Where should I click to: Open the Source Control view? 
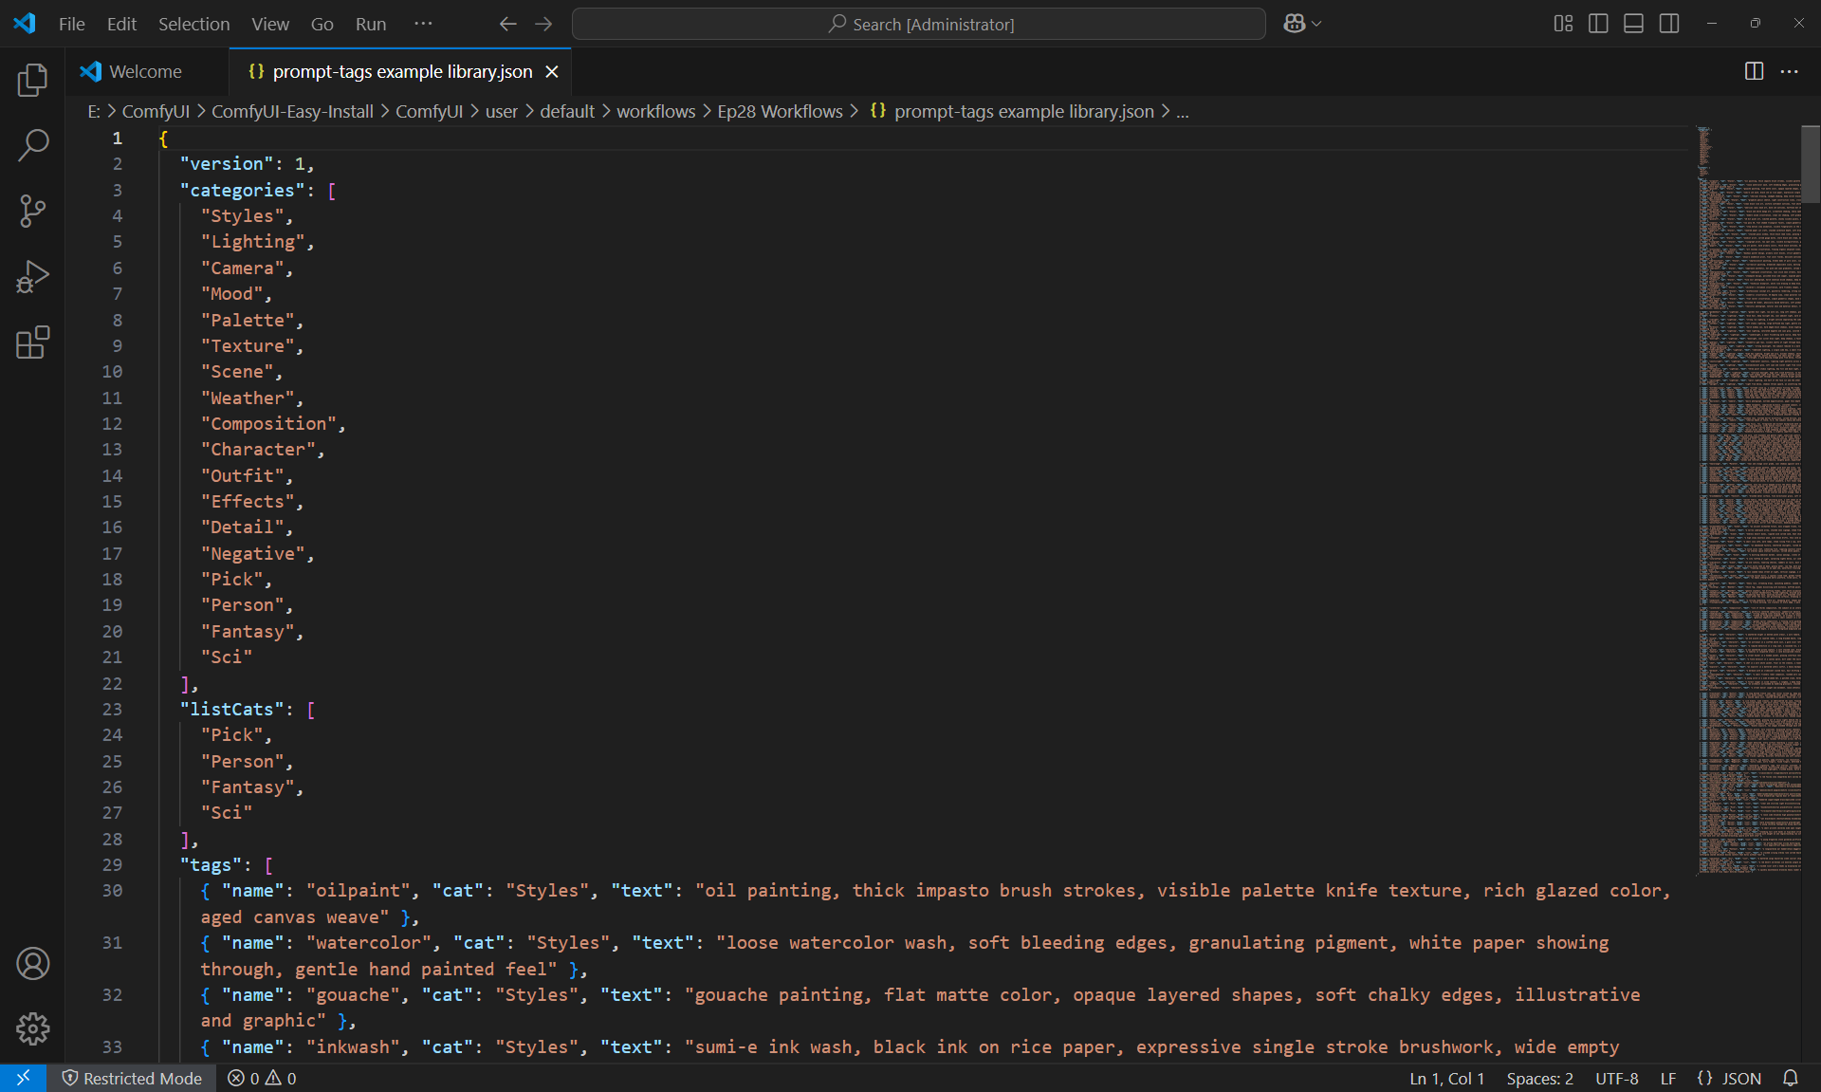pyautogui.click(x=32, y=211)
